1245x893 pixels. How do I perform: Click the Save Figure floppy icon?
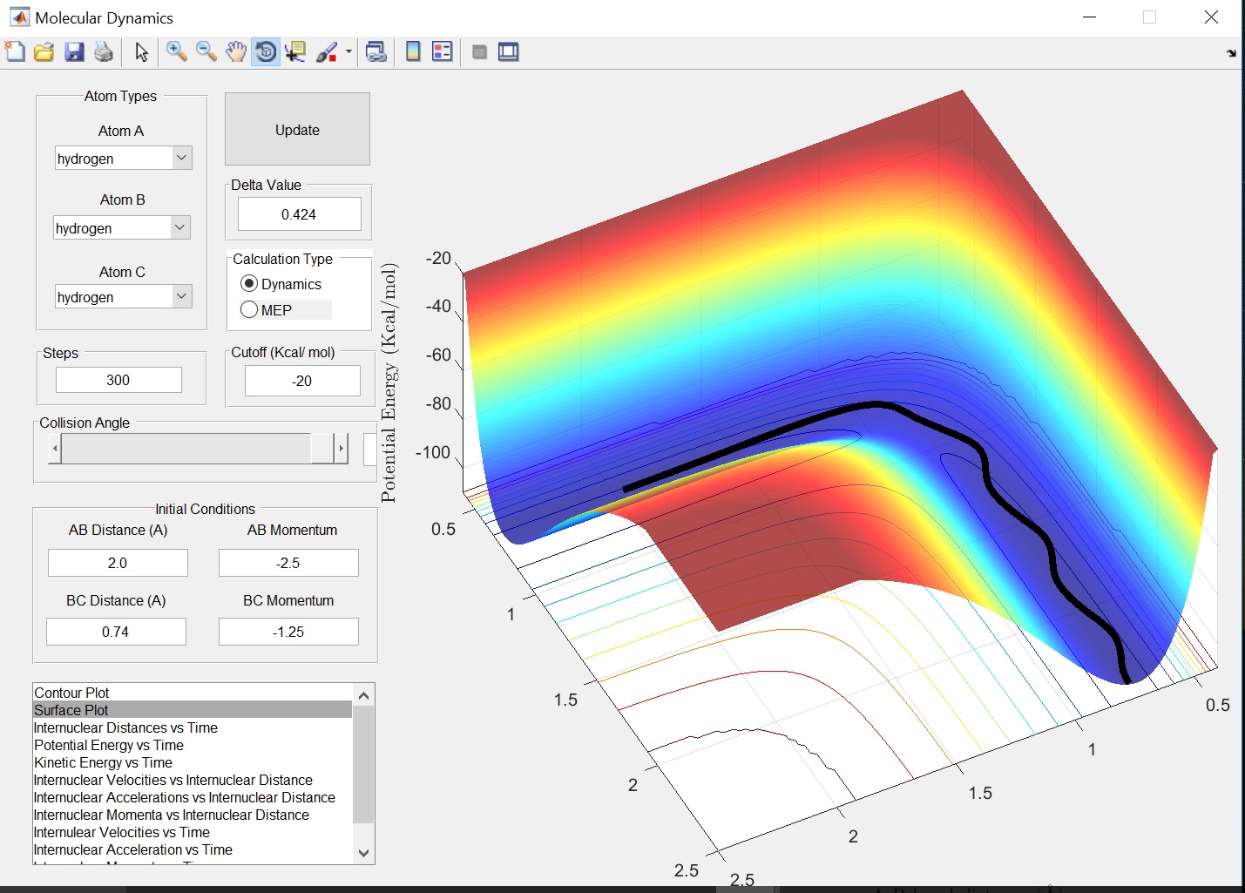click(74, 52)
